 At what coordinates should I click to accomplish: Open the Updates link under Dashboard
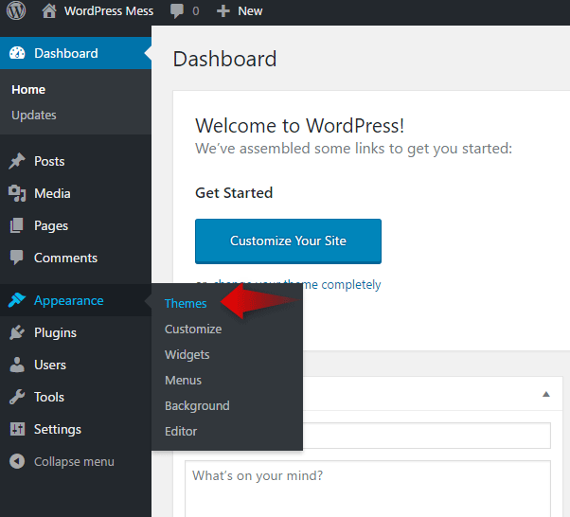coord(34,116)
